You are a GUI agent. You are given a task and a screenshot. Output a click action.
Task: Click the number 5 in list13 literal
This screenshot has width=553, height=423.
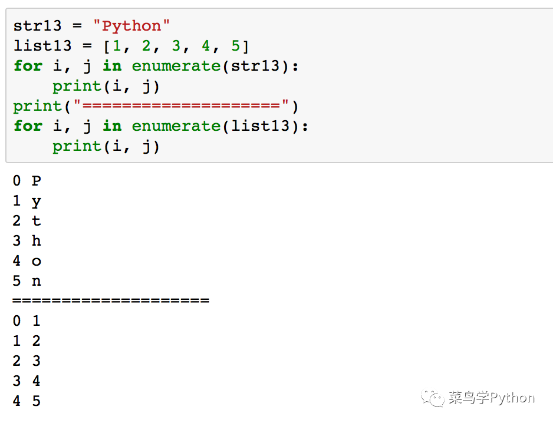click(x=236, y=46)
